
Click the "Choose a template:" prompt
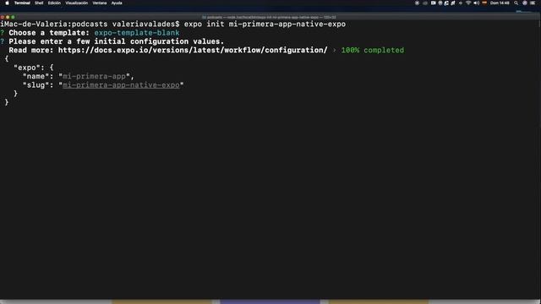point(49,33)
